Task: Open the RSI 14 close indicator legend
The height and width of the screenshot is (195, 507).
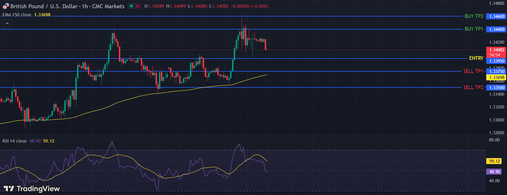Action: tap(15, 141)
